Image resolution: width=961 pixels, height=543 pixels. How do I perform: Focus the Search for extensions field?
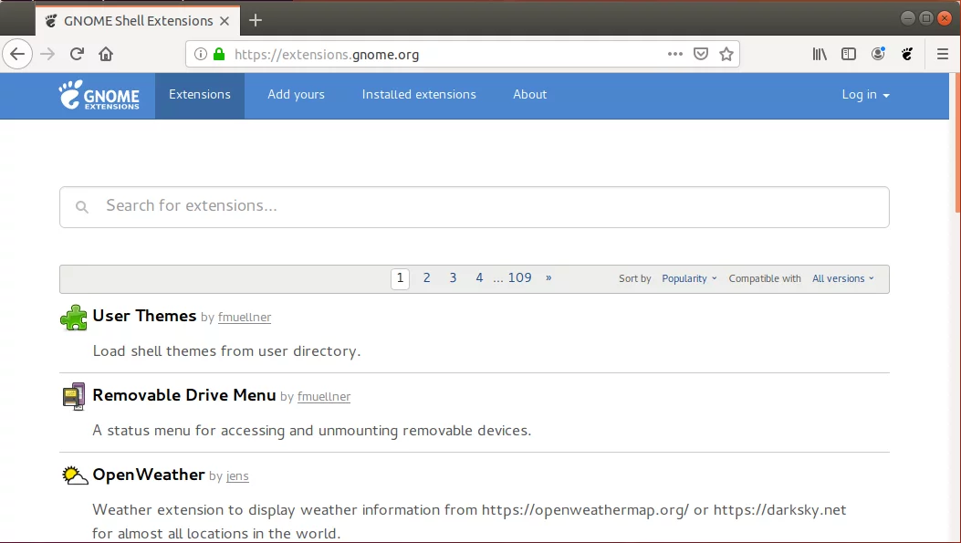pos(475,207)
